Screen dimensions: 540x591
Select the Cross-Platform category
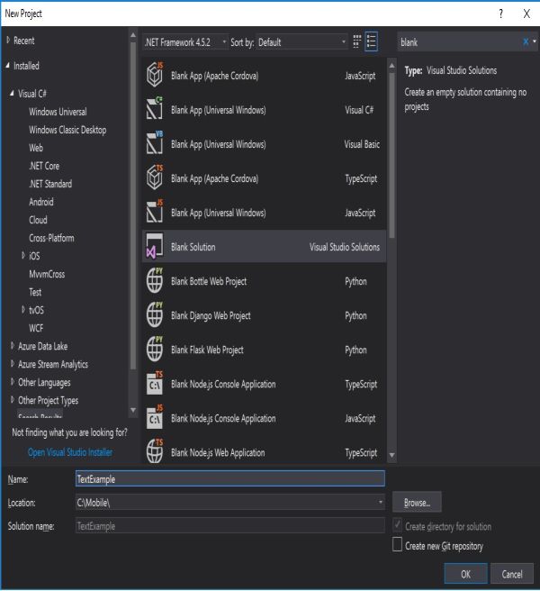pyautogui.click(x=51, y=238)
